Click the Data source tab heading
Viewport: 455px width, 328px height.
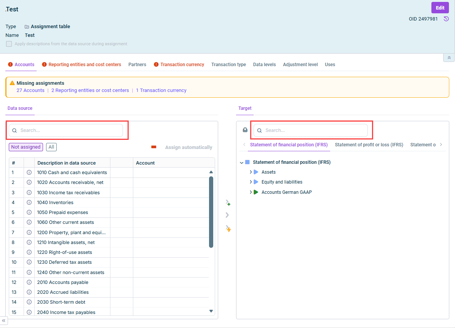[20, 108]
